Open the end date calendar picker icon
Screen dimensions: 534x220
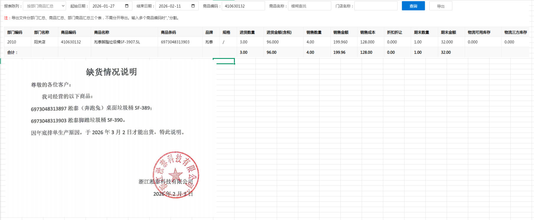(x=193, y=6)
